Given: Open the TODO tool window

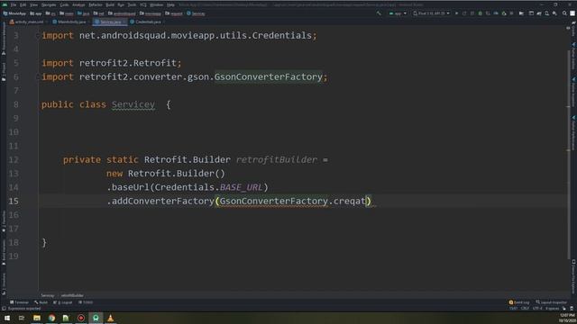Looking at the screenshot, I should pyautogui.click(x=86, y=302).
